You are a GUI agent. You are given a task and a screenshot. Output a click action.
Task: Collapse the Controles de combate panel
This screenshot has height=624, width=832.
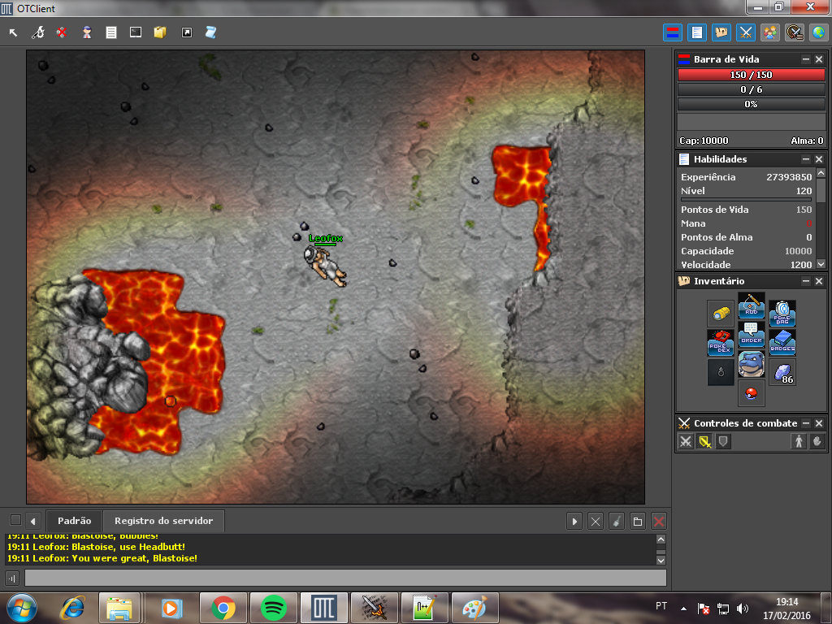806,423
